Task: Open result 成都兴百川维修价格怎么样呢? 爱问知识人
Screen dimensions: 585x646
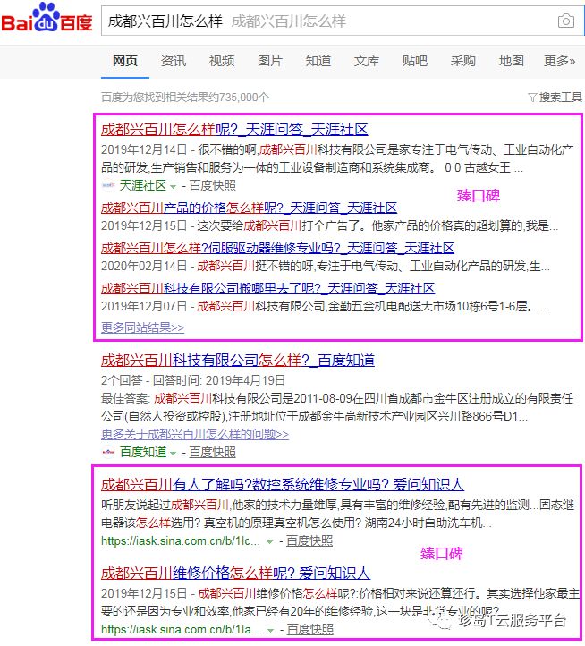Action: (235, 573)
